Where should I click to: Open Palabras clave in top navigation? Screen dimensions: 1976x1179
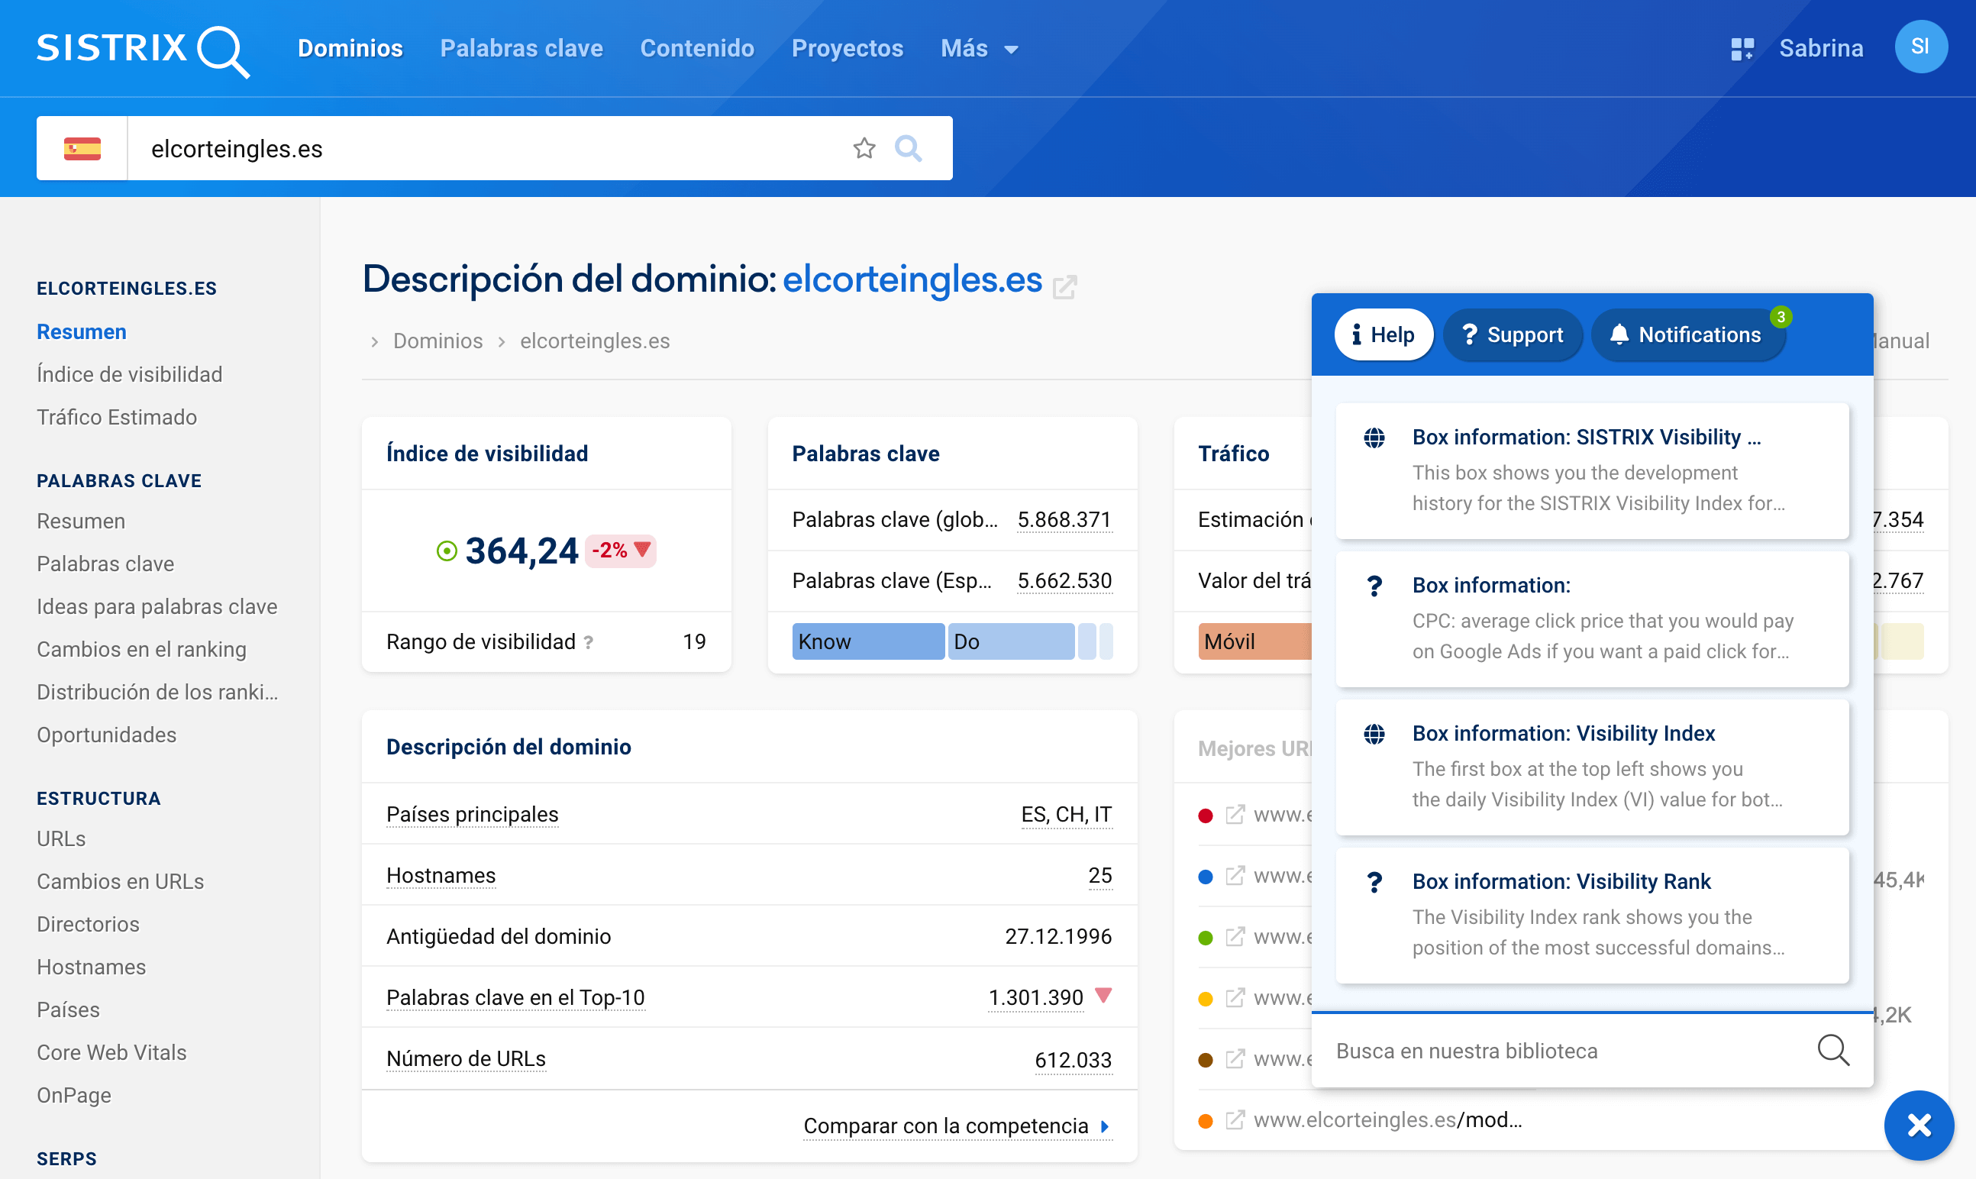click(521, 48)
